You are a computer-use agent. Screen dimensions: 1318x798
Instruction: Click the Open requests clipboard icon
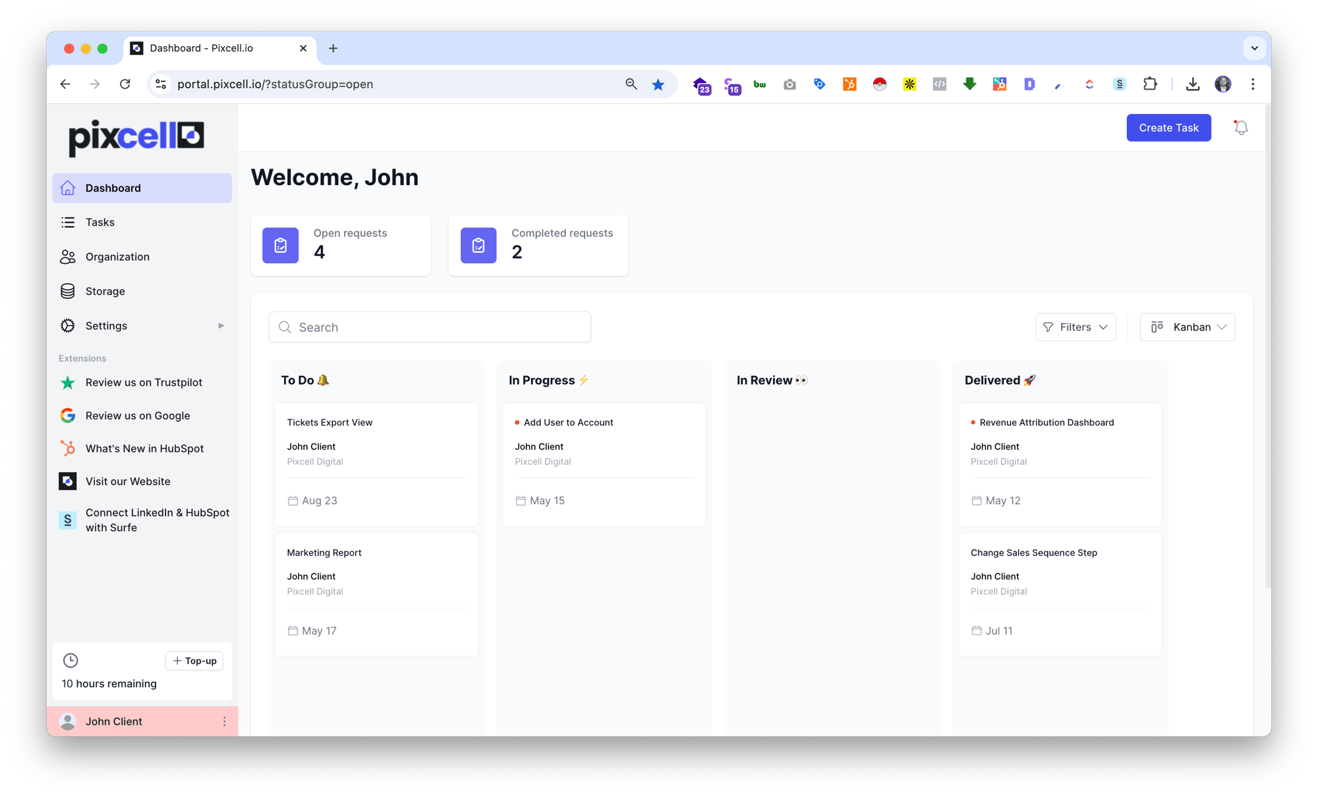click(280, 245)
